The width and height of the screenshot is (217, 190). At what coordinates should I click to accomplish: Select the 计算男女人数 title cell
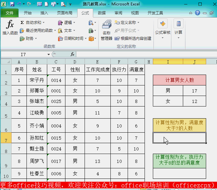179,80
